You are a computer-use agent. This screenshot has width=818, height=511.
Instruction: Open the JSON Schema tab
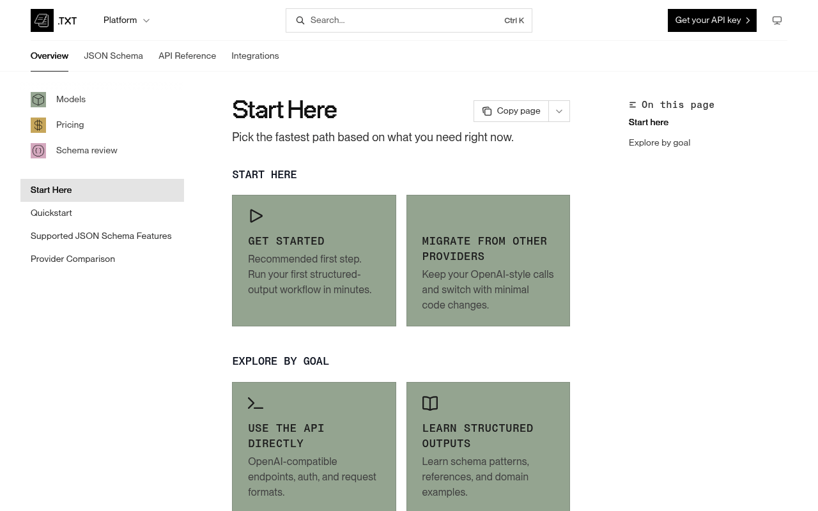point(113,56)
